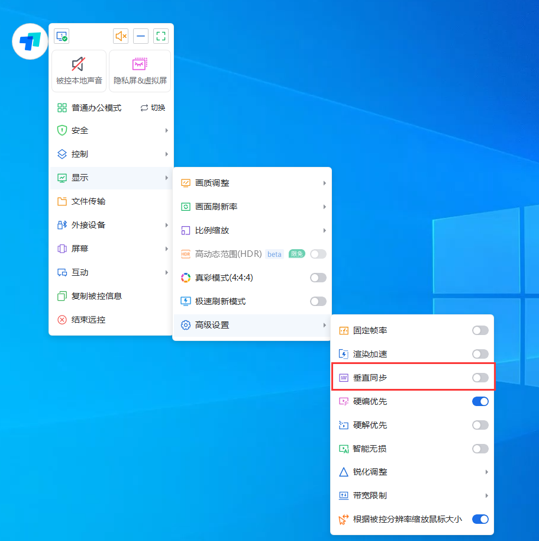Click the screen sharing icon at top left

click(61, 36)
